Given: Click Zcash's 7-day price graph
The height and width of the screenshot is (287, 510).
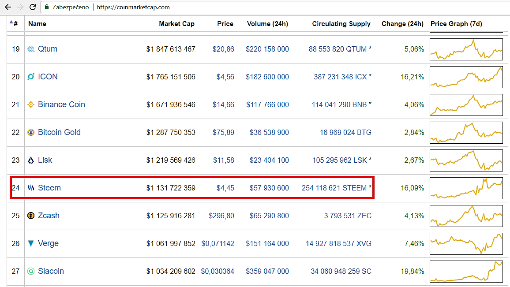Looking at the screenshot, I should tap(466, 216).
